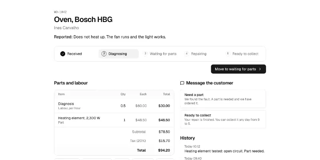Click the Each column header

[143, 94]
